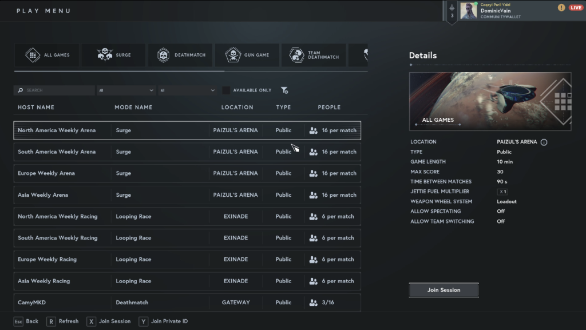
Task: Select the Gun Game category
Action: click(x=247, y=54)
